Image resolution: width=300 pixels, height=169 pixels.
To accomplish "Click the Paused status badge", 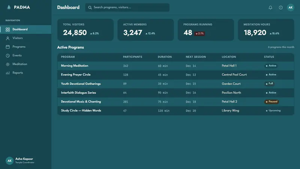I will 271,101.
